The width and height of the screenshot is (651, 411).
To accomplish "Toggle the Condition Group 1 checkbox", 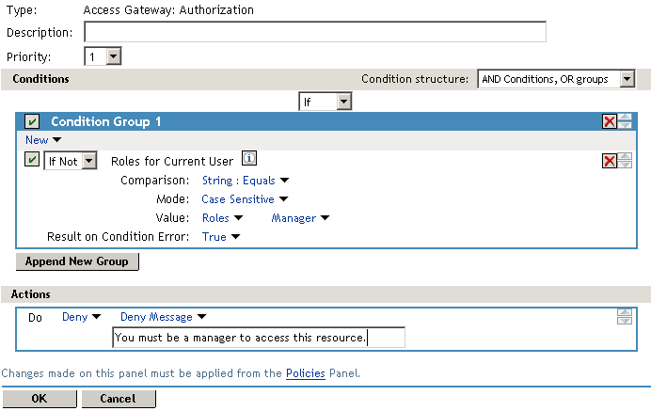I will tap(32, 122).
